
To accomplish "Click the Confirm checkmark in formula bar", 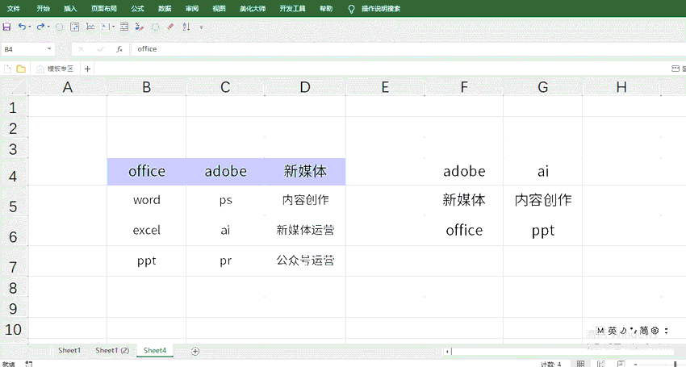I will (x=101, y=49).
